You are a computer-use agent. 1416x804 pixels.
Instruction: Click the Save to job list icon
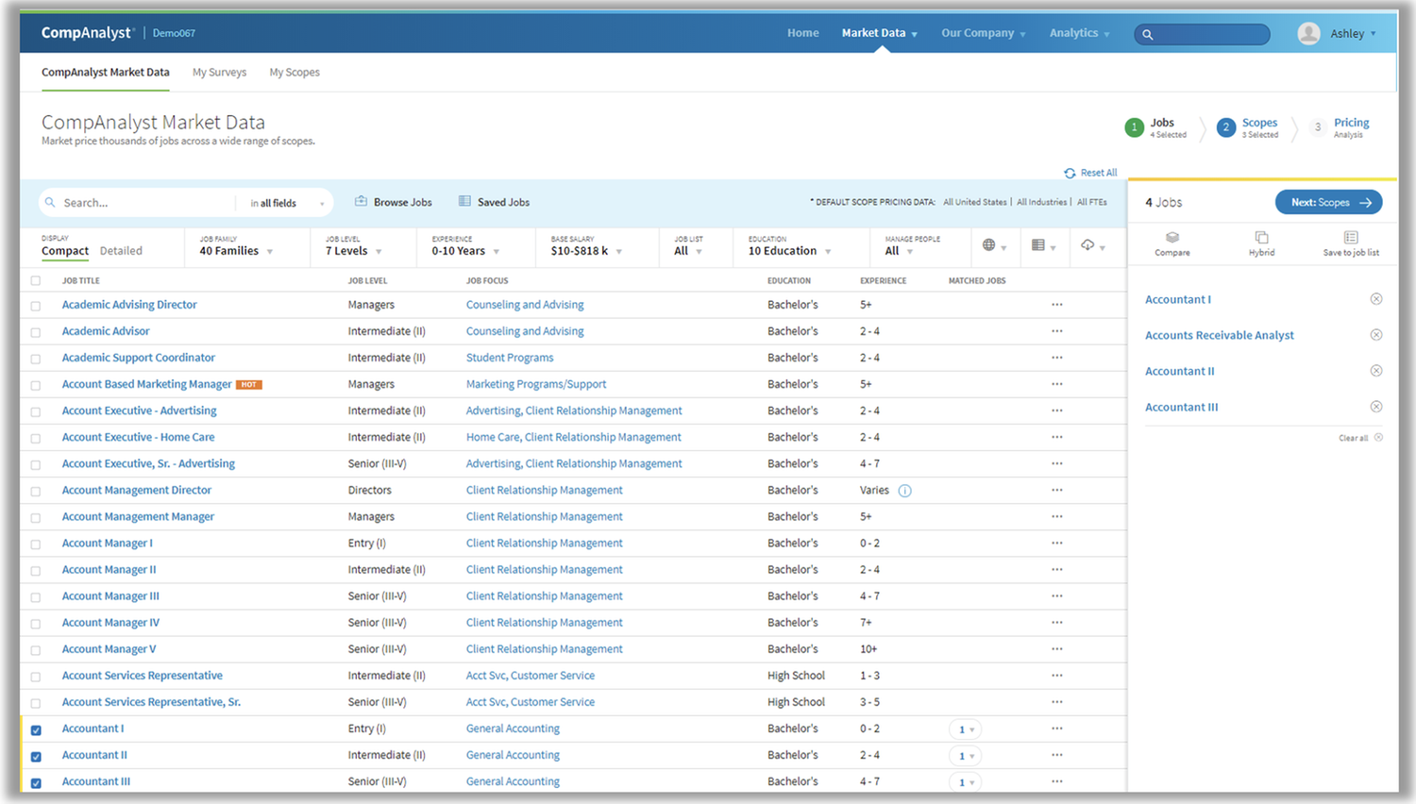[x=1351, y=239]
